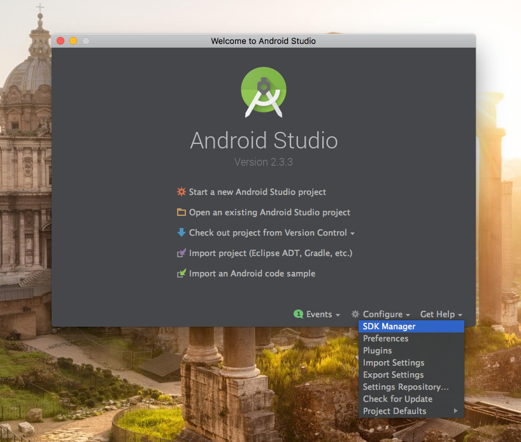The image size is (521, 442).
Task: Select Import Settings menu item
Action: pyautogui.click(x=411, y=362)
